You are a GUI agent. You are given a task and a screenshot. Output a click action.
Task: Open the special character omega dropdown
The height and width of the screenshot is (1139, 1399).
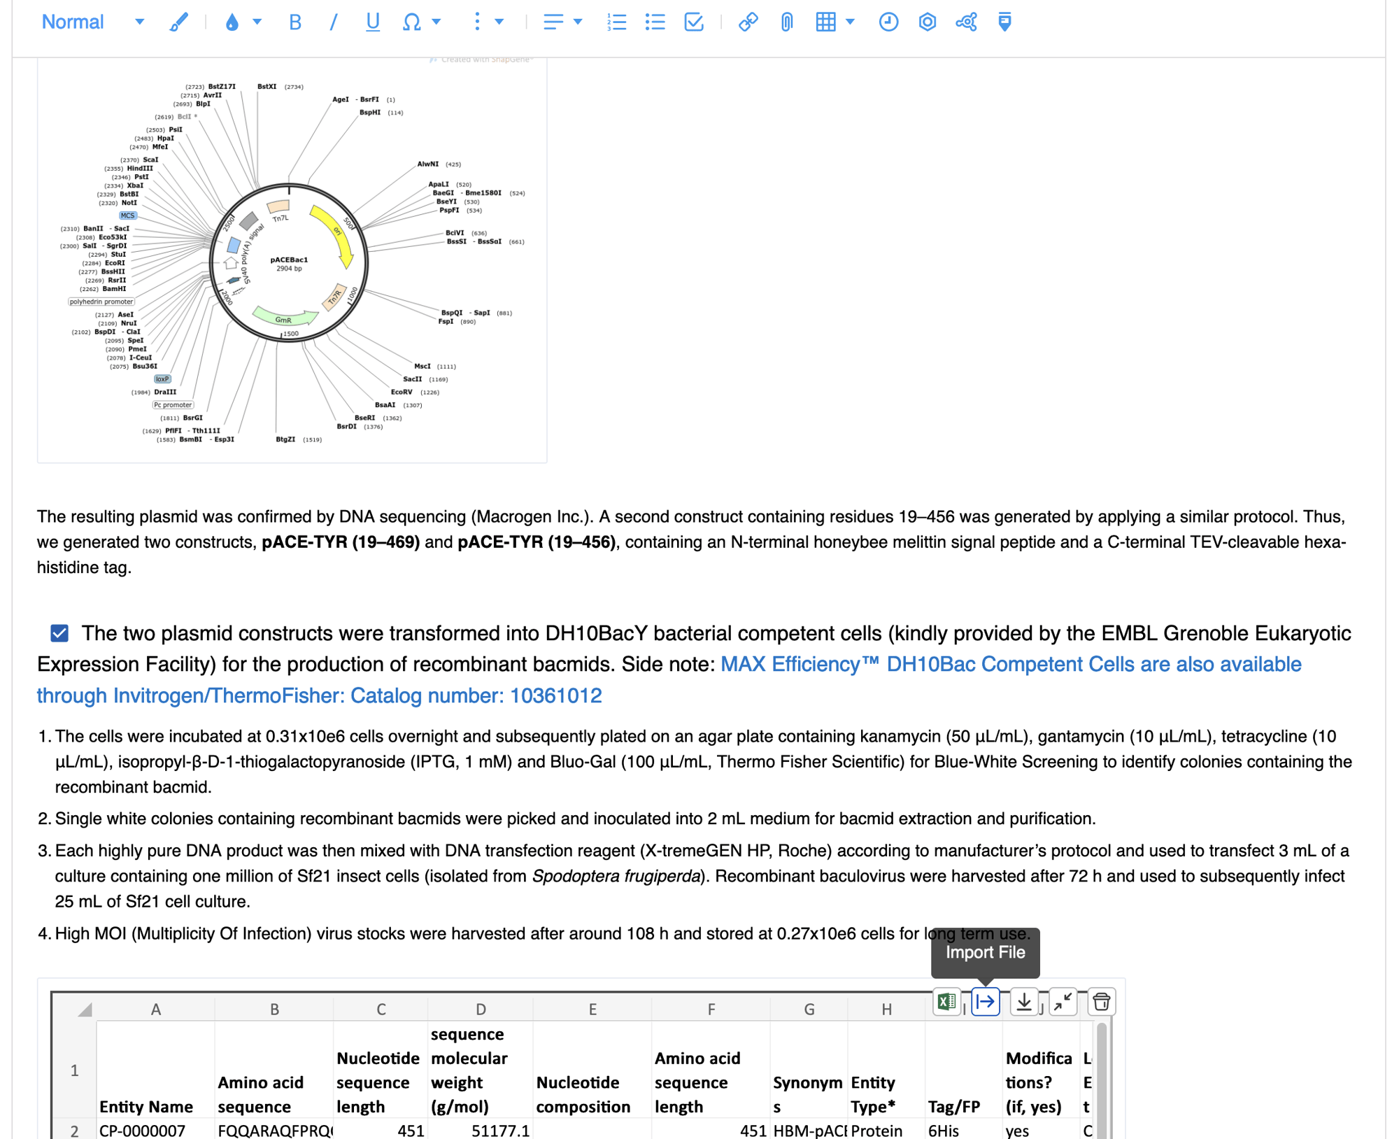click(x=436, y=22)
